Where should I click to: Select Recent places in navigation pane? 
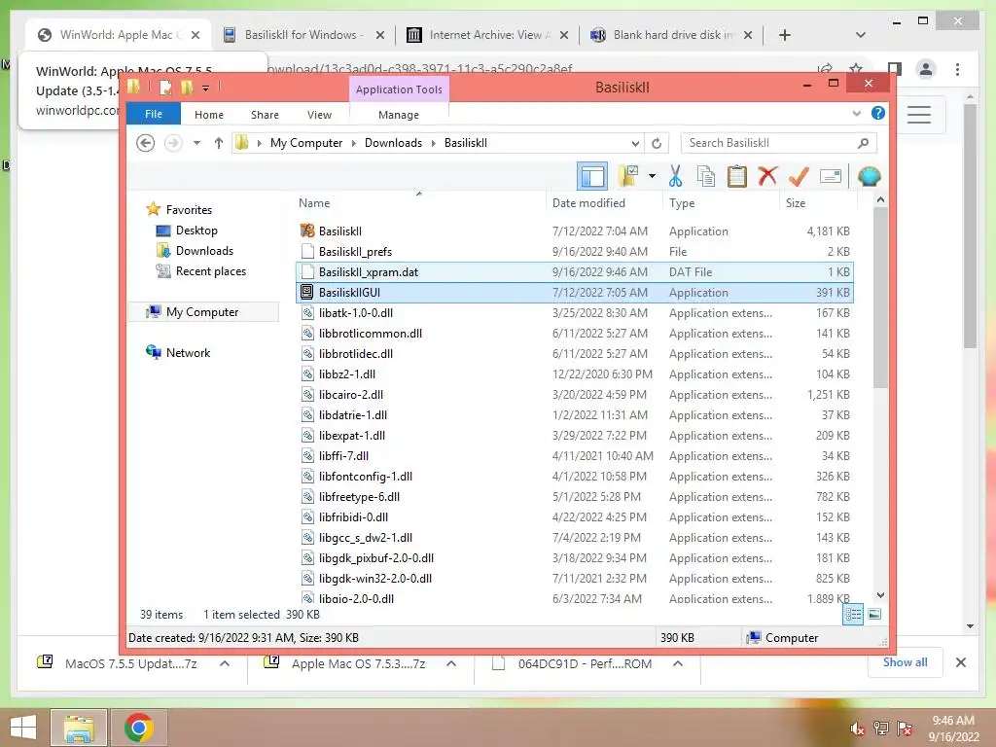pyautogui.click(x=211, y=270)
